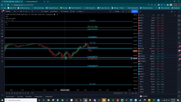Toggle percent scale on the price axis

pyautogui.click(x=130, y=93)
